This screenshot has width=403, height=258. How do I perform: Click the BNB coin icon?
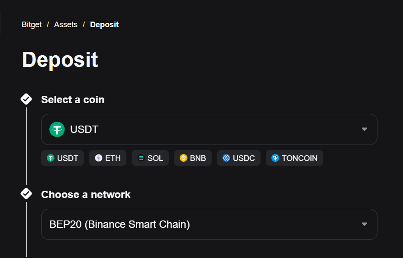point(184,158)
